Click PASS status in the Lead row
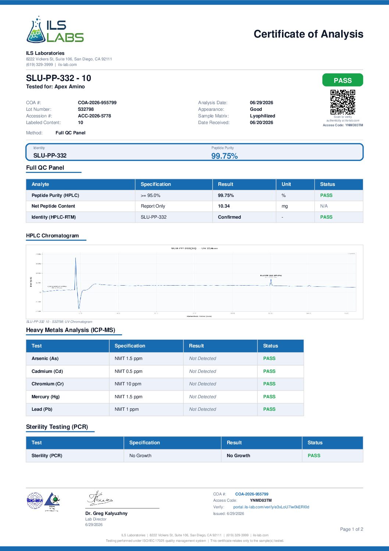389x551 pixels. pos(269,409)
